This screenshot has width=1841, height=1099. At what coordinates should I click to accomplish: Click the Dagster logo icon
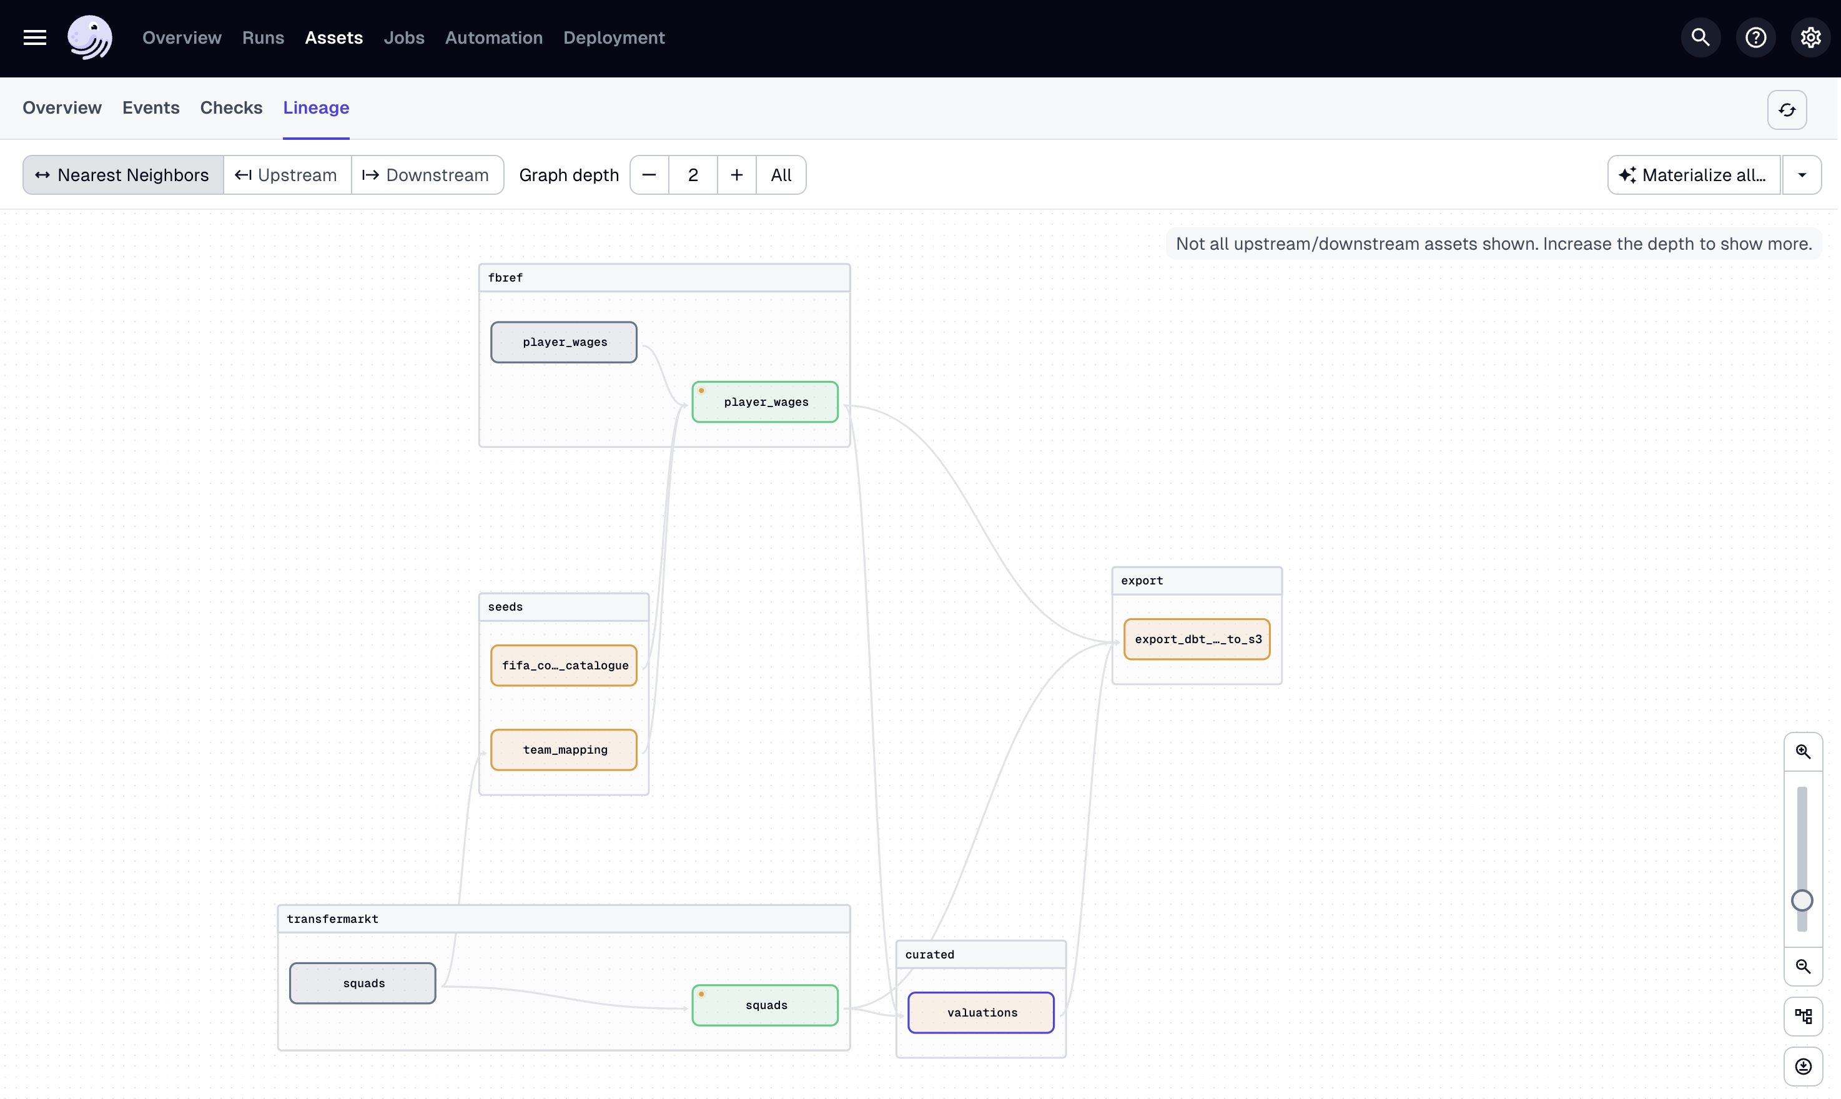pyautogui.click(x=89, y=37)
